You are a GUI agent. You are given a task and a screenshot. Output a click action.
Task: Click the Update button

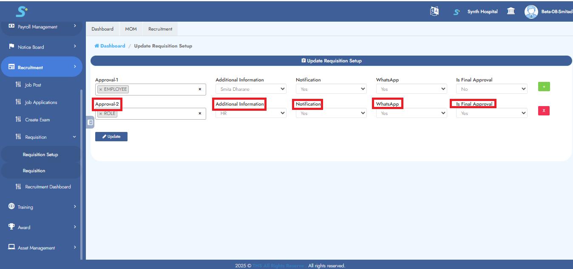click(x=111, y=136)
